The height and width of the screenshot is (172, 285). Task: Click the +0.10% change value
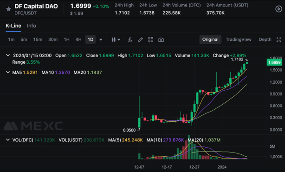click(101, 7)
